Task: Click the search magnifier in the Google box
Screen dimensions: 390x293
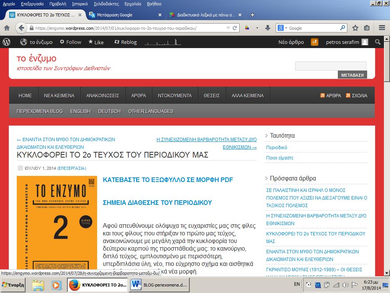Action: click(x=342, y=27)
